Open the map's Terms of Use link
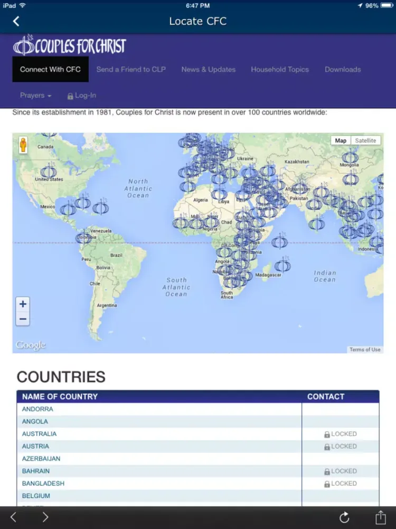Screen dimensions: 396x529 pyautogui.click(x=365, y=350)
